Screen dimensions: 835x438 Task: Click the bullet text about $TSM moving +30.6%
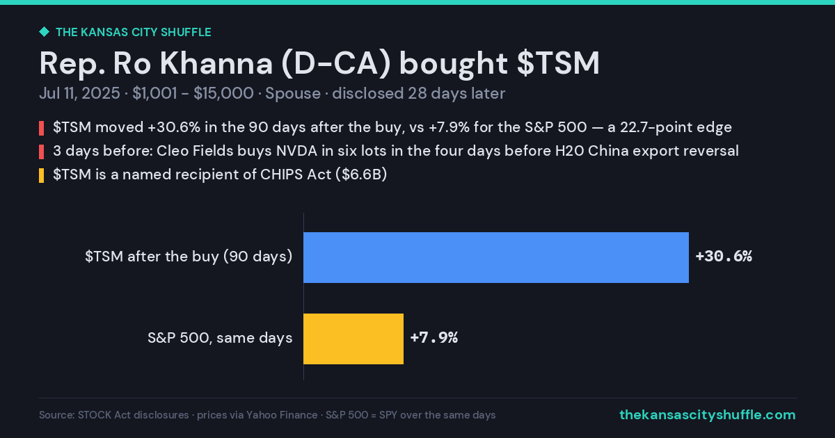[x=392, y=128]
